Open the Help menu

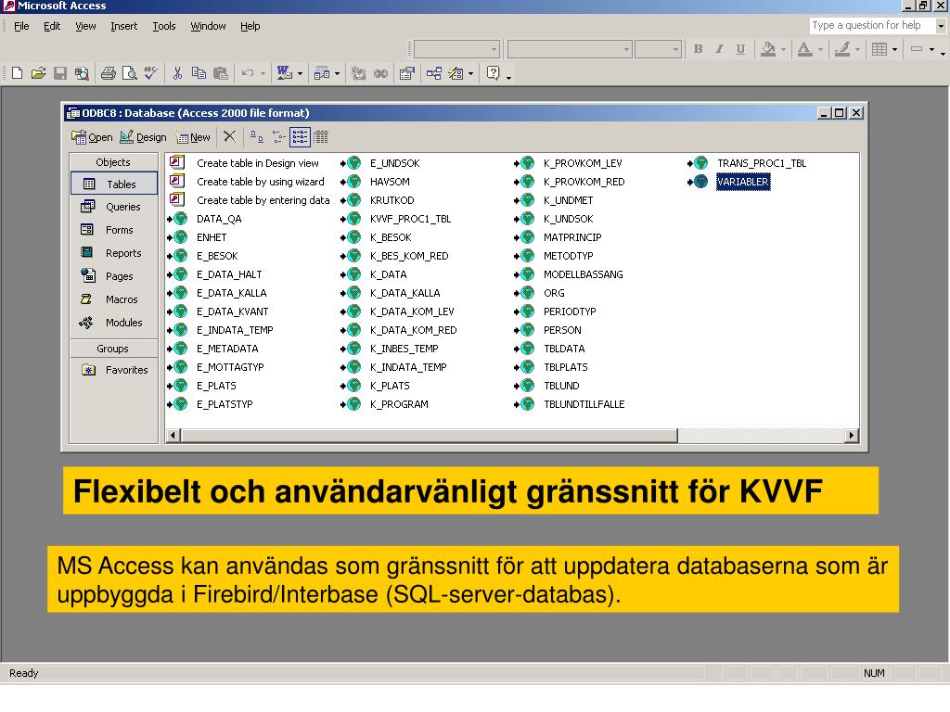coord(250,26)
